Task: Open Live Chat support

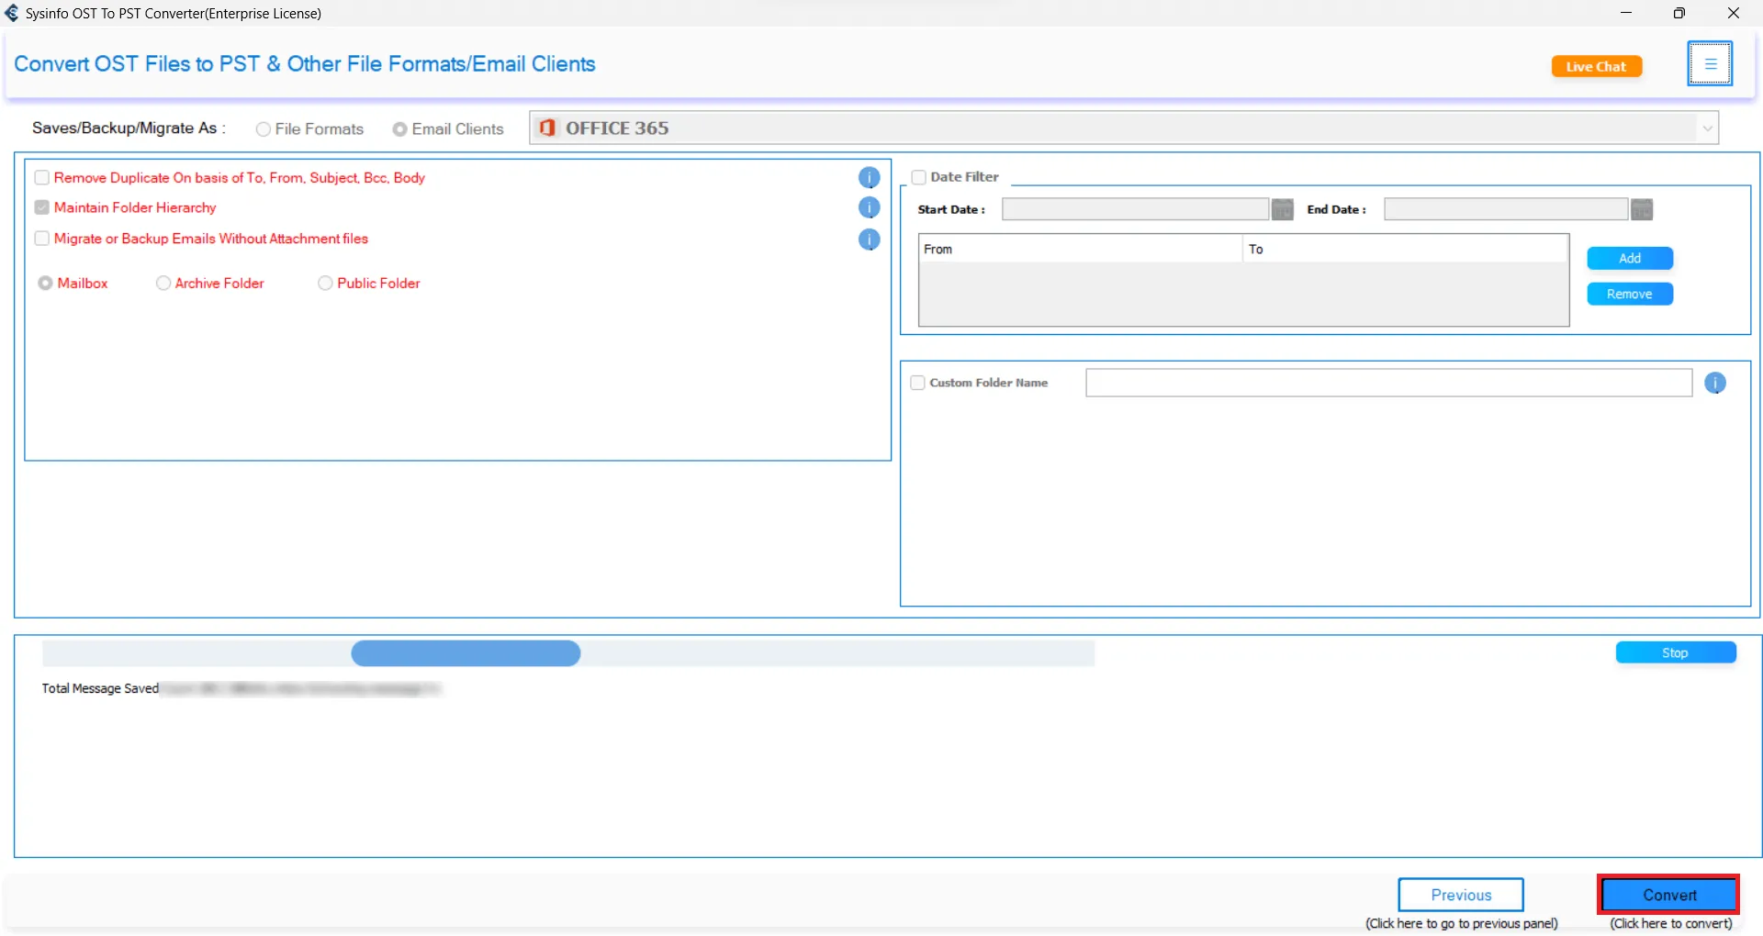Action: tap(1596, 67)
